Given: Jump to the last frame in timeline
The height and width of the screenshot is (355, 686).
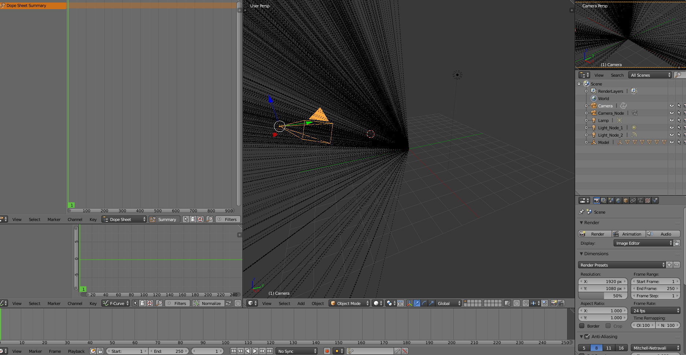Looking at the screenshot, I should coord(270,351).
